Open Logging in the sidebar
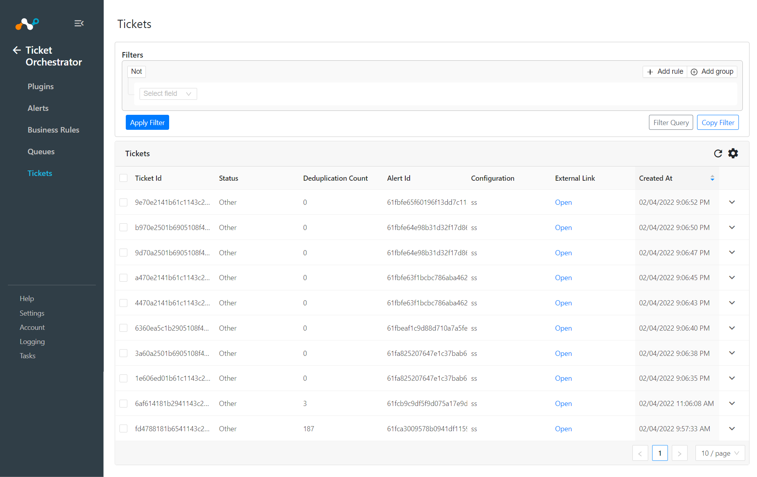 [x=32, y=342]
